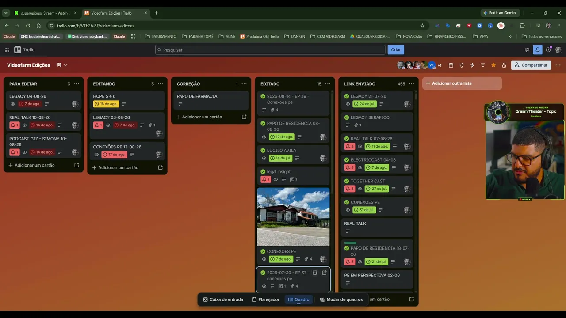566x318 pixels.
Task: Toggle complete check on LEGACY 21-07-26 card
Action: coord(347,96)
